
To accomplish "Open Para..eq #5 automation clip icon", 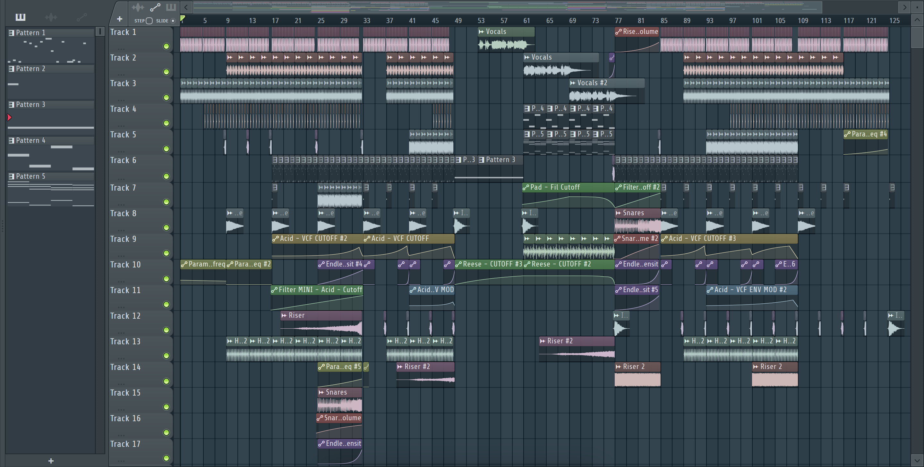I will pos(321,367).
